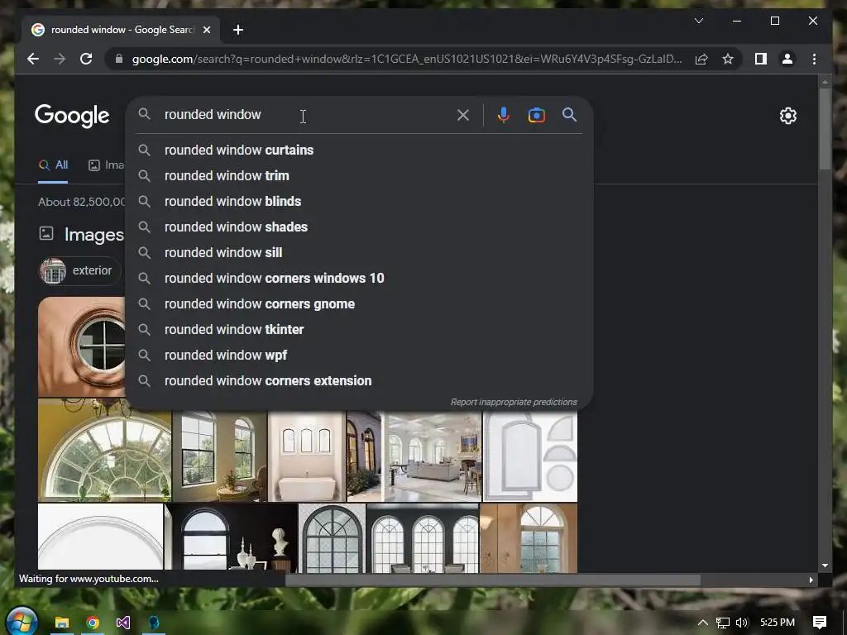Image resolution: width=847 pixels, height=635 pixels.
Task: Open the bright living room arched windows thumbnail
Action: pyautogui.click(x=432, y=456)
